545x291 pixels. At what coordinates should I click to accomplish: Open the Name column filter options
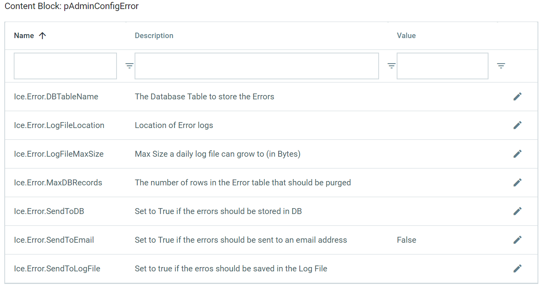[x=129, y=66]
